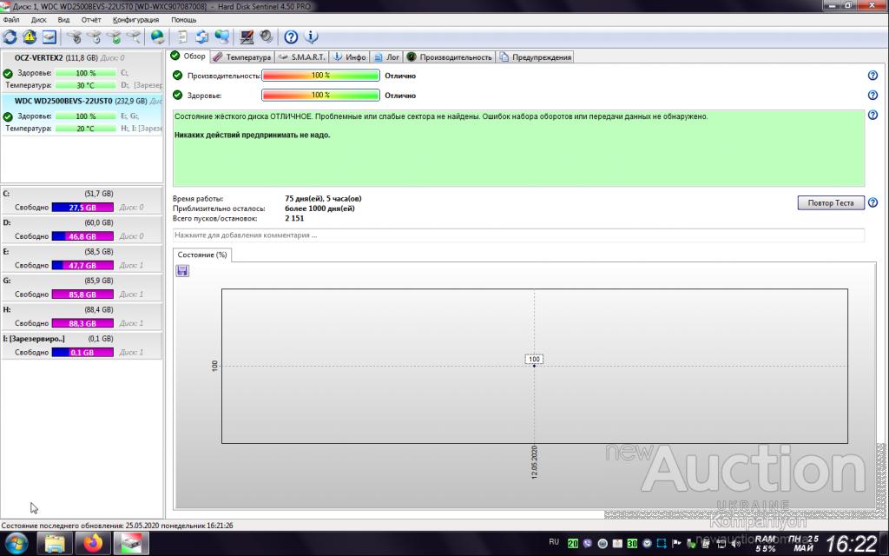Viewport: 889px width, 556px height.
Task: Click the disk with green check toolbar icon
Action: click(114, 36)
